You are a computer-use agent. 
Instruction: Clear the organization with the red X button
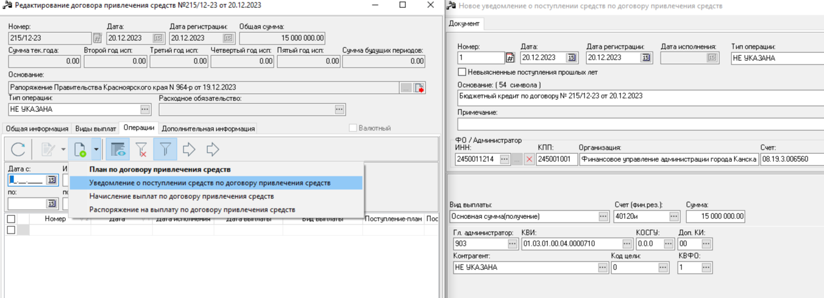pos(529,159)
